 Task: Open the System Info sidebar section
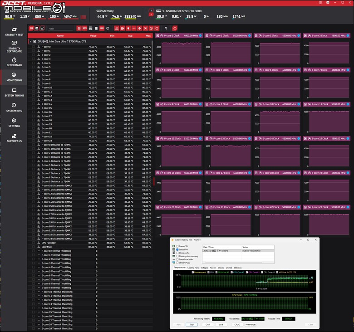14,107
